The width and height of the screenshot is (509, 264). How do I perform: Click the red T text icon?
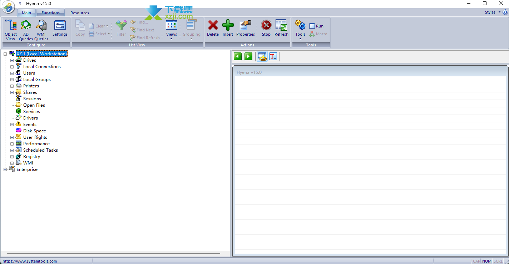(273, 56)
